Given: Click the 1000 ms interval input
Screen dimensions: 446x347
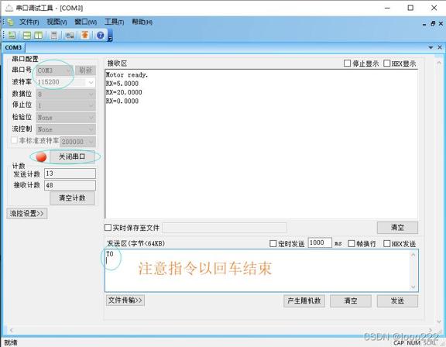Looking at the screenshot, I should click(320, 243).
